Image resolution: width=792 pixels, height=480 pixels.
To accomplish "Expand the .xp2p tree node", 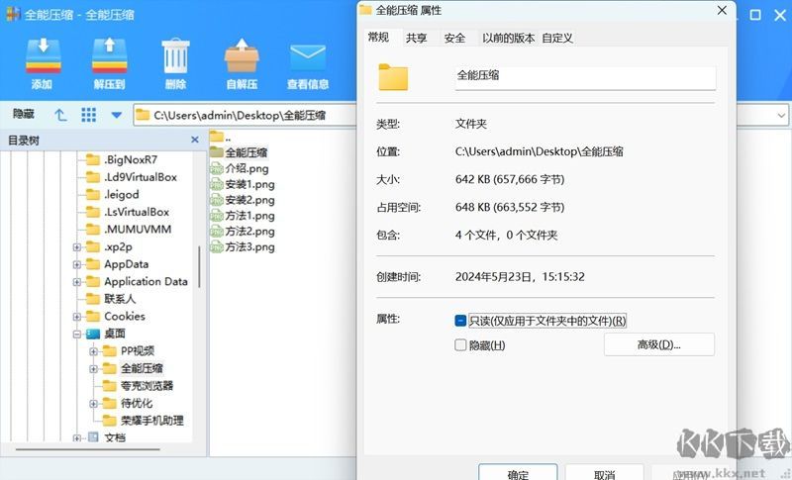I will 77,246.
